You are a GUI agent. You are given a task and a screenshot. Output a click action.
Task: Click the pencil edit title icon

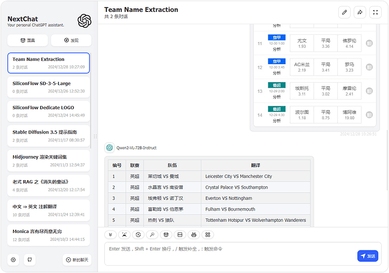(x=344, y=12)
